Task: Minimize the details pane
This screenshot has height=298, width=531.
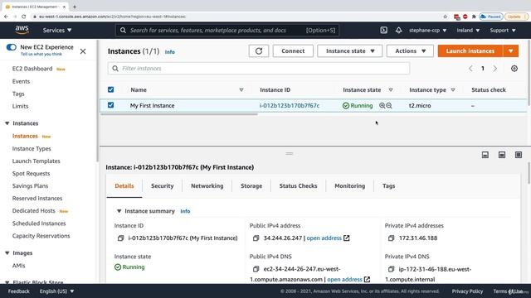Action: point(485,155)
